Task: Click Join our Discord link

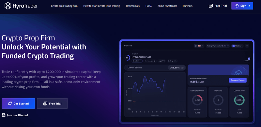Action: pos(15,115)
